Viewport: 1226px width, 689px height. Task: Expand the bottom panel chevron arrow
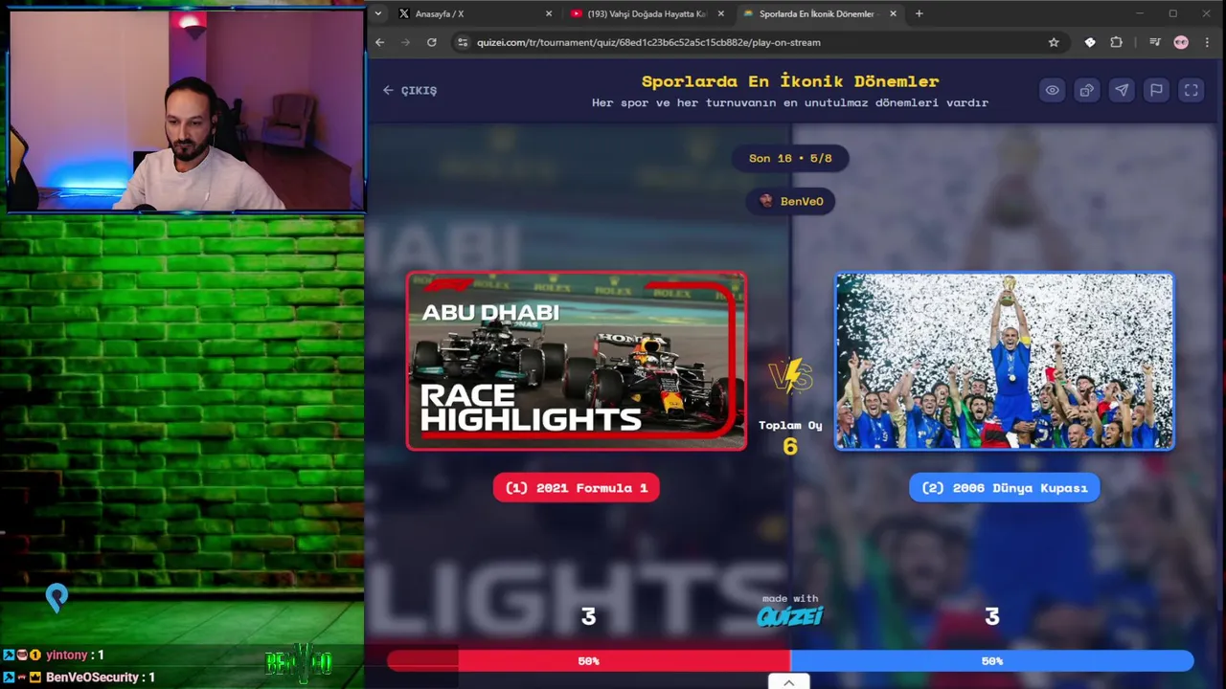click(789, 682)
